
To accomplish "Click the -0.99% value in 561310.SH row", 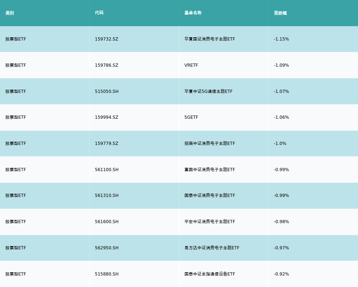I will 281,196.
